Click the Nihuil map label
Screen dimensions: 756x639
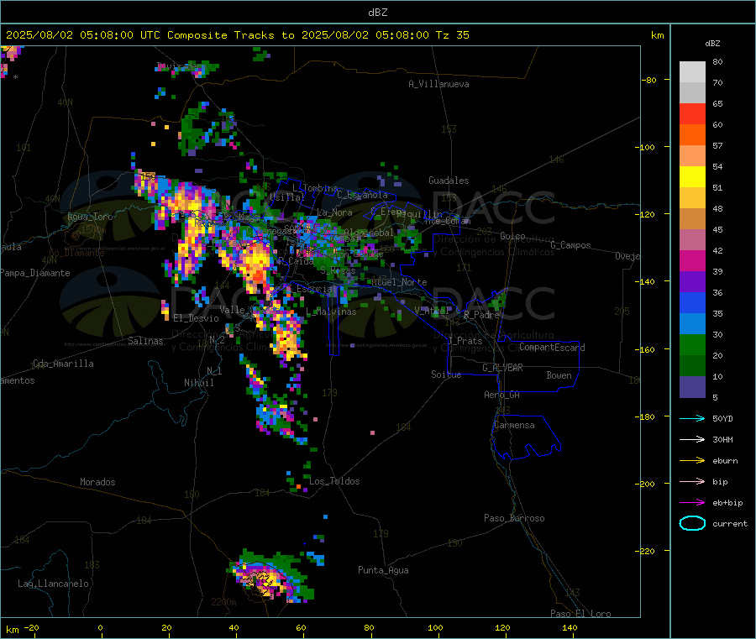(x=198, y=383)
